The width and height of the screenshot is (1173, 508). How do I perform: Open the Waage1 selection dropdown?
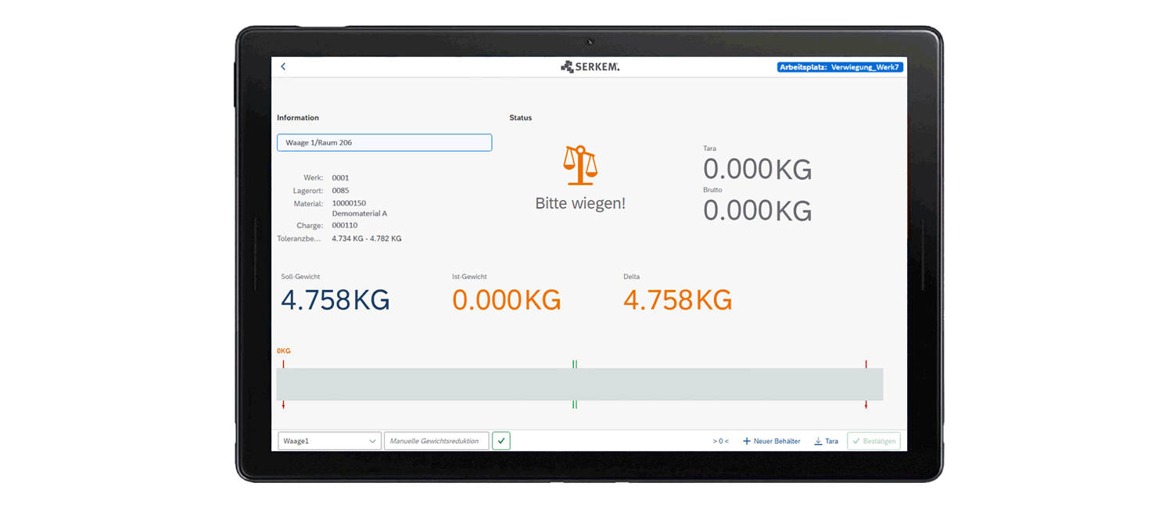tap(328, 441)
